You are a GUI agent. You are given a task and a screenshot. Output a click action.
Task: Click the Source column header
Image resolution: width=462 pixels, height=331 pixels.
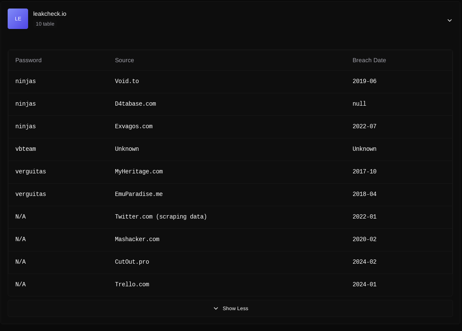tap(124, 60)
